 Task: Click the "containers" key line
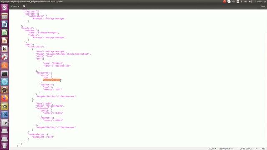pyautogui.click(x=37, y=47)
